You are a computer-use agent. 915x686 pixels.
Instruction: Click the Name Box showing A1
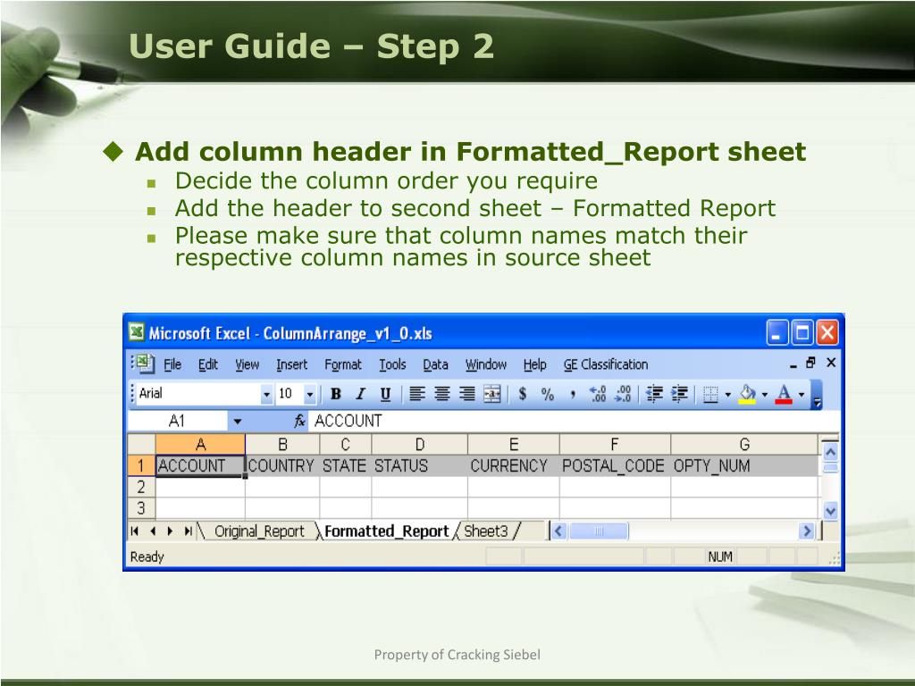click(x=177, y=422)
